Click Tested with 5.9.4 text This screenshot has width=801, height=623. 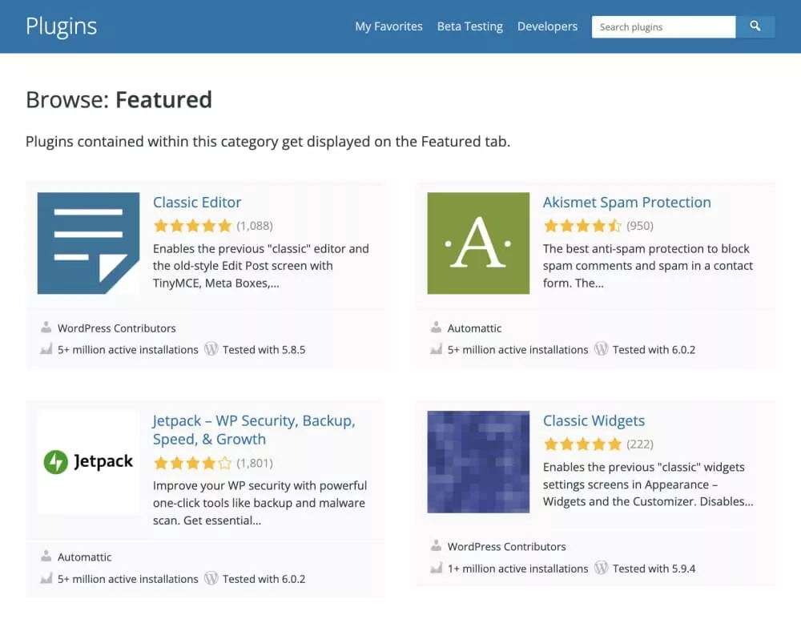(654, 569)
